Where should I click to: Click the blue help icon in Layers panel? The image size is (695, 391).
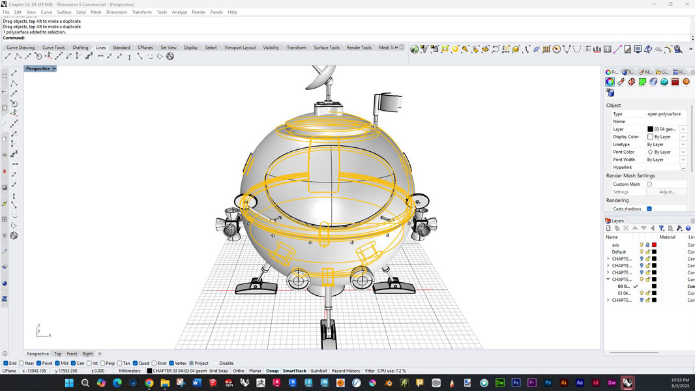[688, 229]
